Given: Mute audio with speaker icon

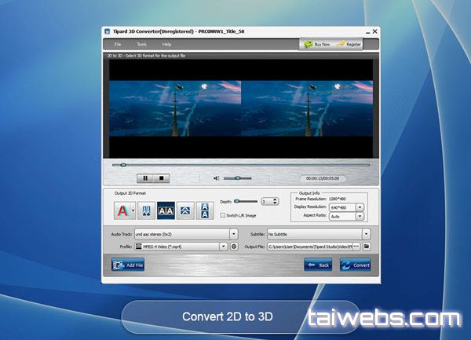Looking at the screenshot, I should pyautogui.click(x=217, y=178).
